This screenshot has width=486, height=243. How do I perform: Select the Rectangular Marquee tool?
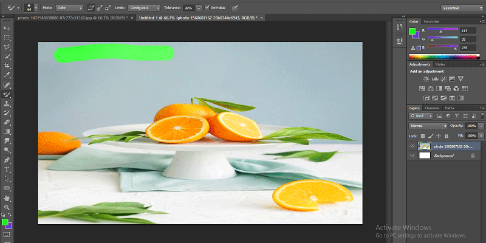(x=7, y=38)
